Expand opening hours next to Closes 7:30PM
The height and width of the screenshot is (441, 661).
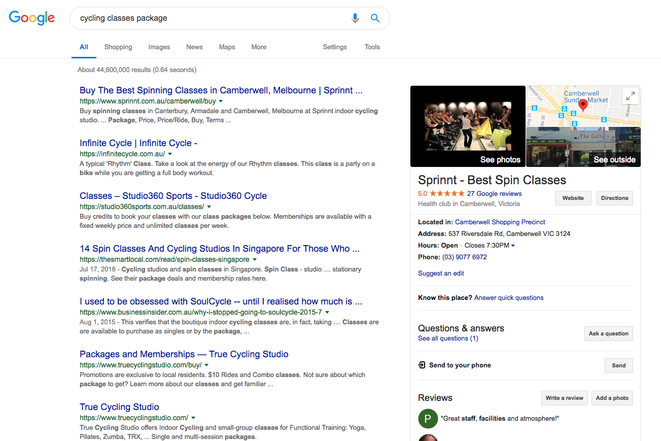pyautogui.click(x=513, y=246)
